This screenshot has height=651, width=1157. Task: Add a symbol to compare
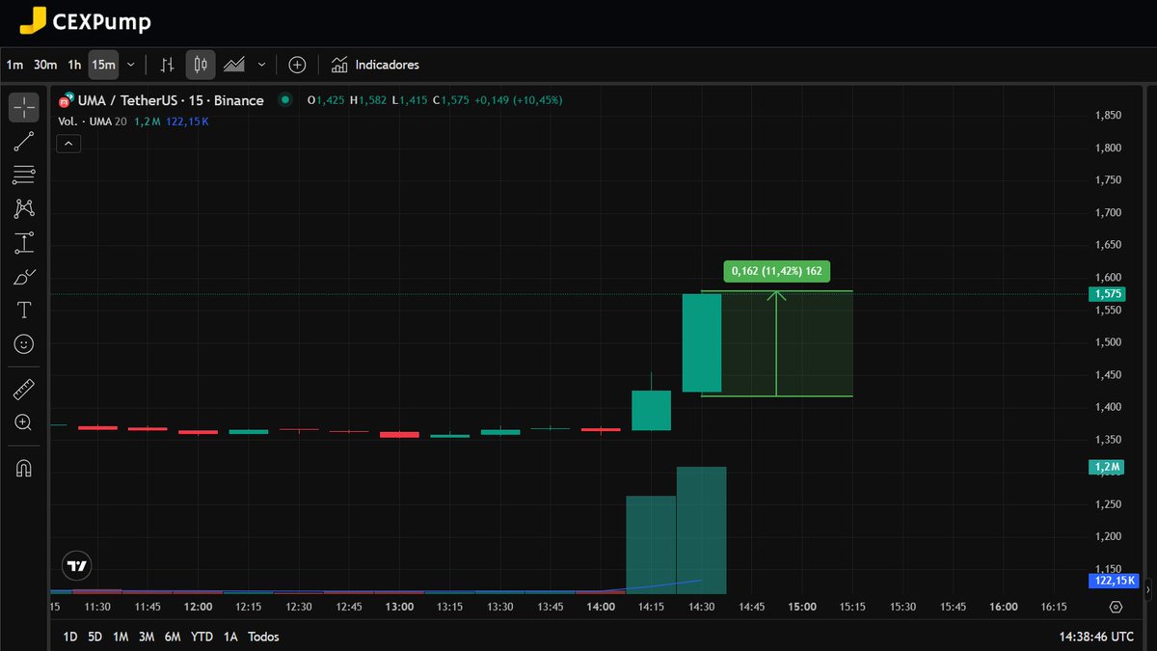click(297, 65)
